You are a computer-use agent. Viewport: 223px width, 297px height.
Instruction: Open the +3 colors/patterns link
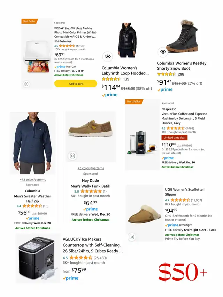(91, 168)
